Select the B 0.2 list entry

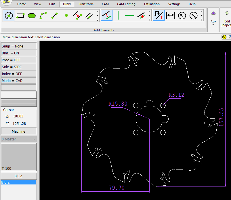point(19,182)
